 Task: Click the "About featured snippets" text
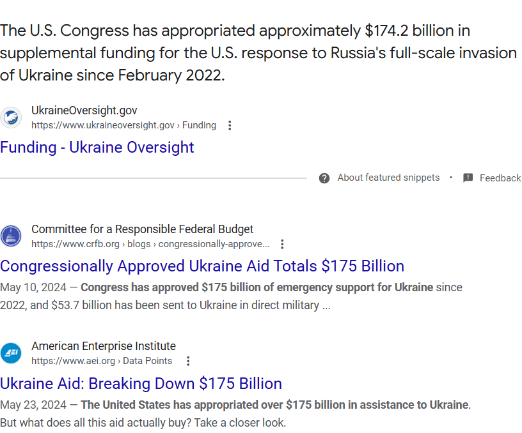(x=388, y=178)
